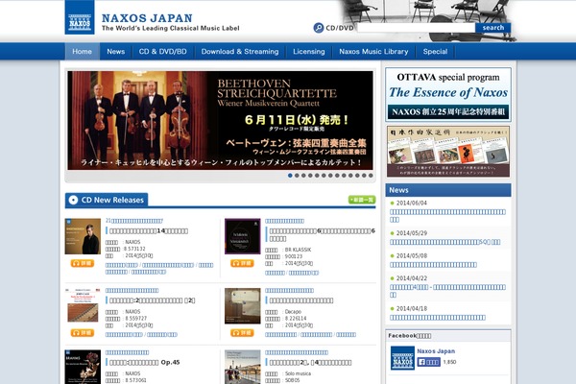The height and width of the screenshot is (384, 576).
Task: Click orange listen button under 8.559727 album
Action: click(x=83, y=332)
